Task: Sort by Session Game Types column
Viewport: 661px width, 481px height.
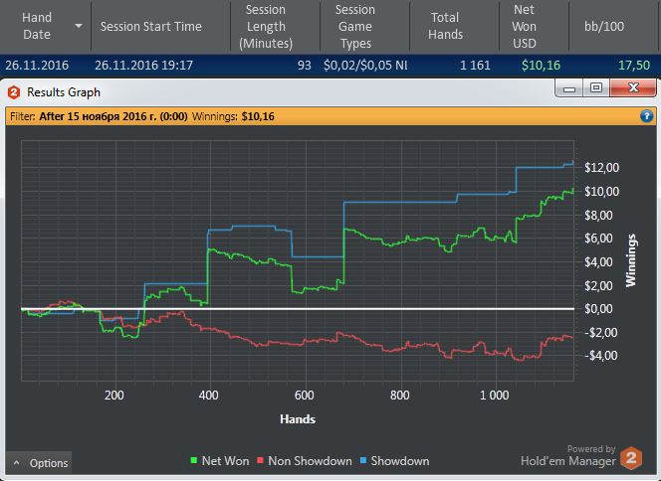Action: (364, 26)
